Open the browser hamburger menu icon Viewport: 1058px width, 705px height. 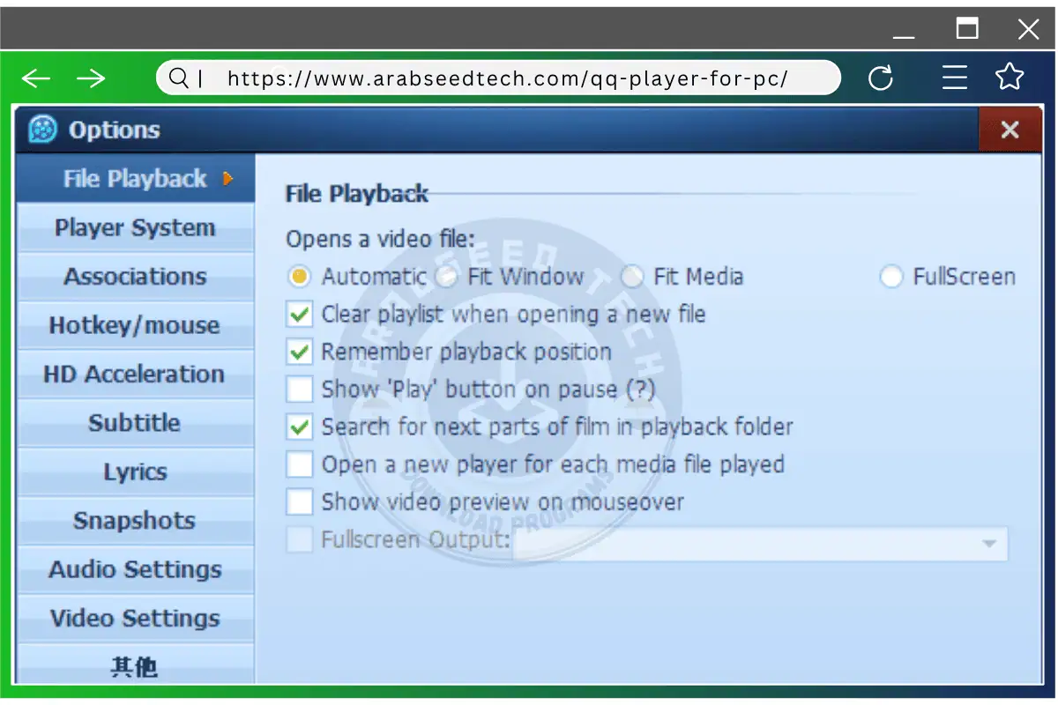click(x=955, y=78)
